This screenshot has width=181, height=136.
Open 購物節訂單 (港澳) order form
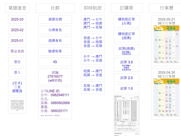pos(126,36)
